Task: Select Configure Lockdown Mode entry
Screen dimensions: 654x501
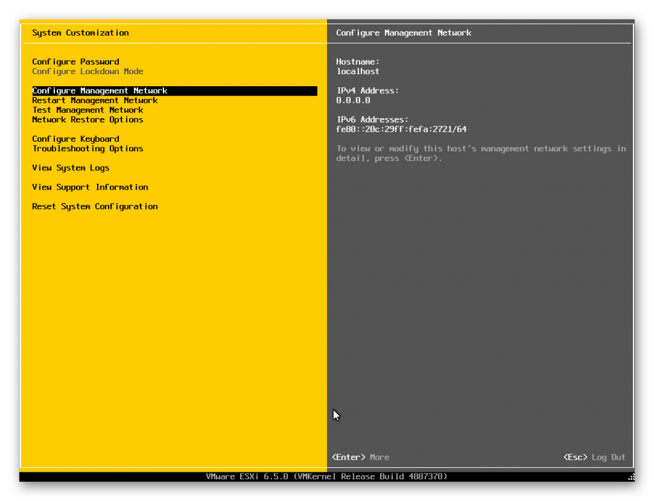Action: [87, 71]
